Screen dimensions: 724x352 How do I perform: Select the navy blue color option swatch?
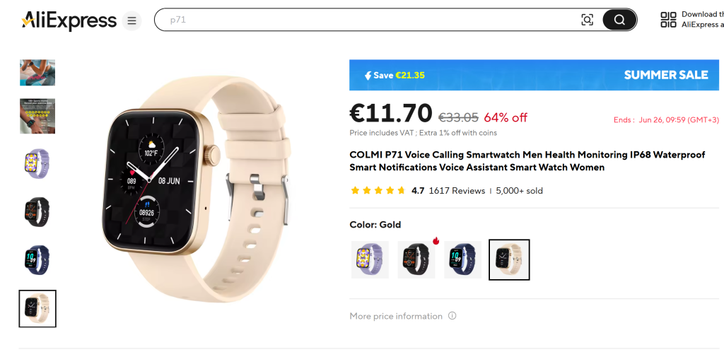462,259
